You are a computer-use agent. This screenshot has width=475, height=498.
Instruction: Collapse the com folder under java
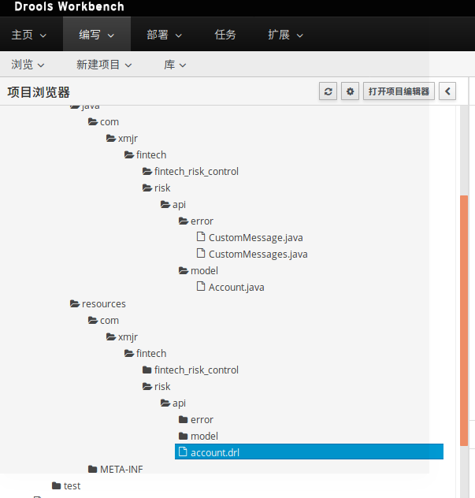(103, 121)
